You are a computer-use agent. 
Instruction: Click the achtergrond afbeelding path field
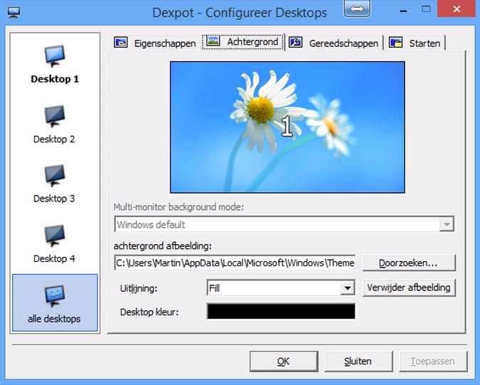pyautogui.click(x=235, y=263)
